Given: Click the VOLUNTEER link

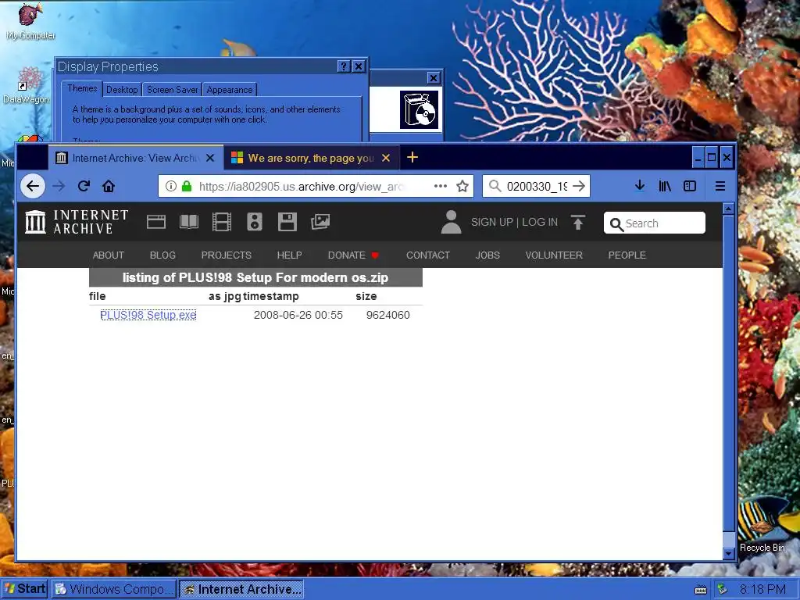Looking at the screenshot, I should tap(554, 255).
